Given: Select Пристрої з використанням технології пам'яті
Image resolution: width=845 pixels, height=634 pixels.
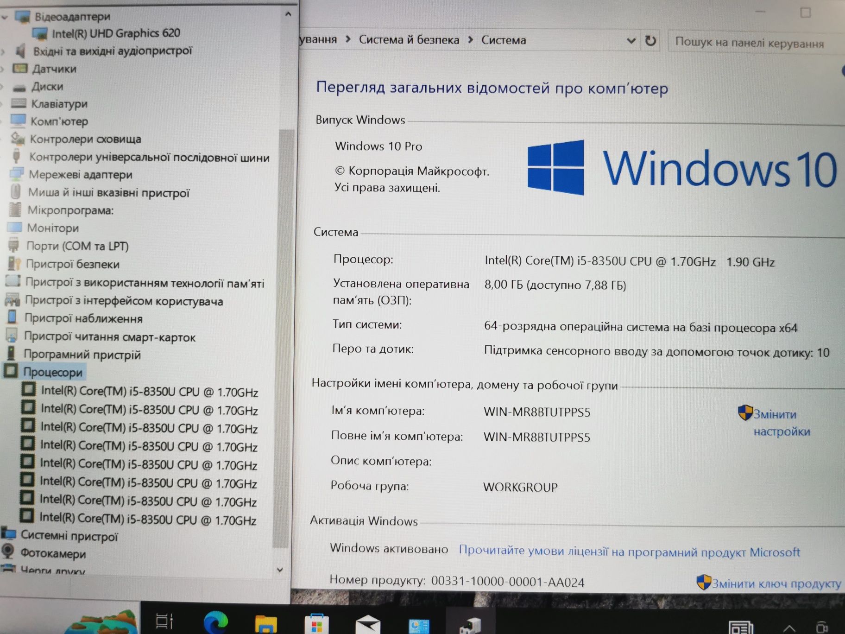Looking at the screenshot, I should (x=145, y=283).
